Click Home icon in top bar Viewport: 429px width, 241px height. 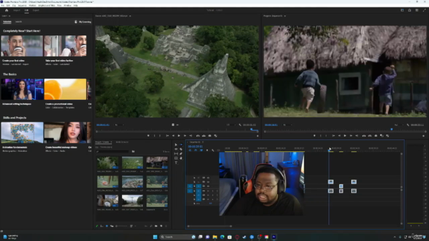[x=7, y=11]
